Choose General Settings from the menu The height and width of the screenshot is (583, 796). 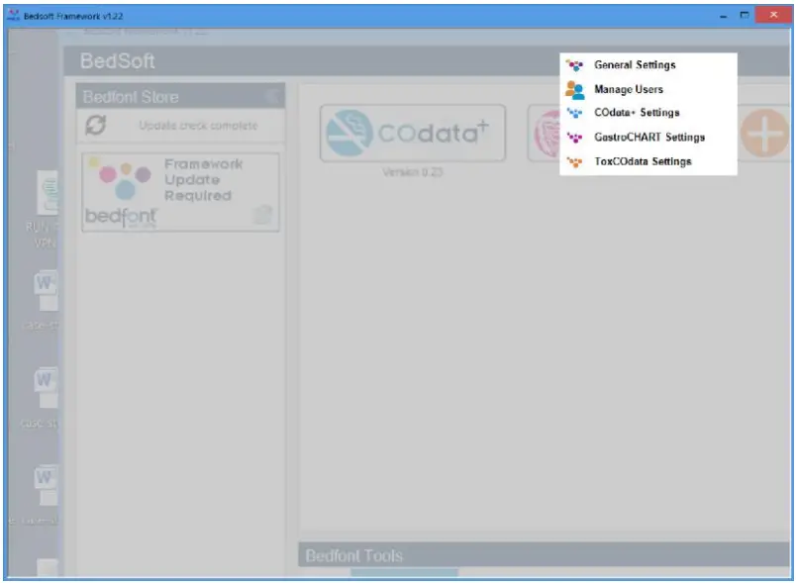(634, 65)
